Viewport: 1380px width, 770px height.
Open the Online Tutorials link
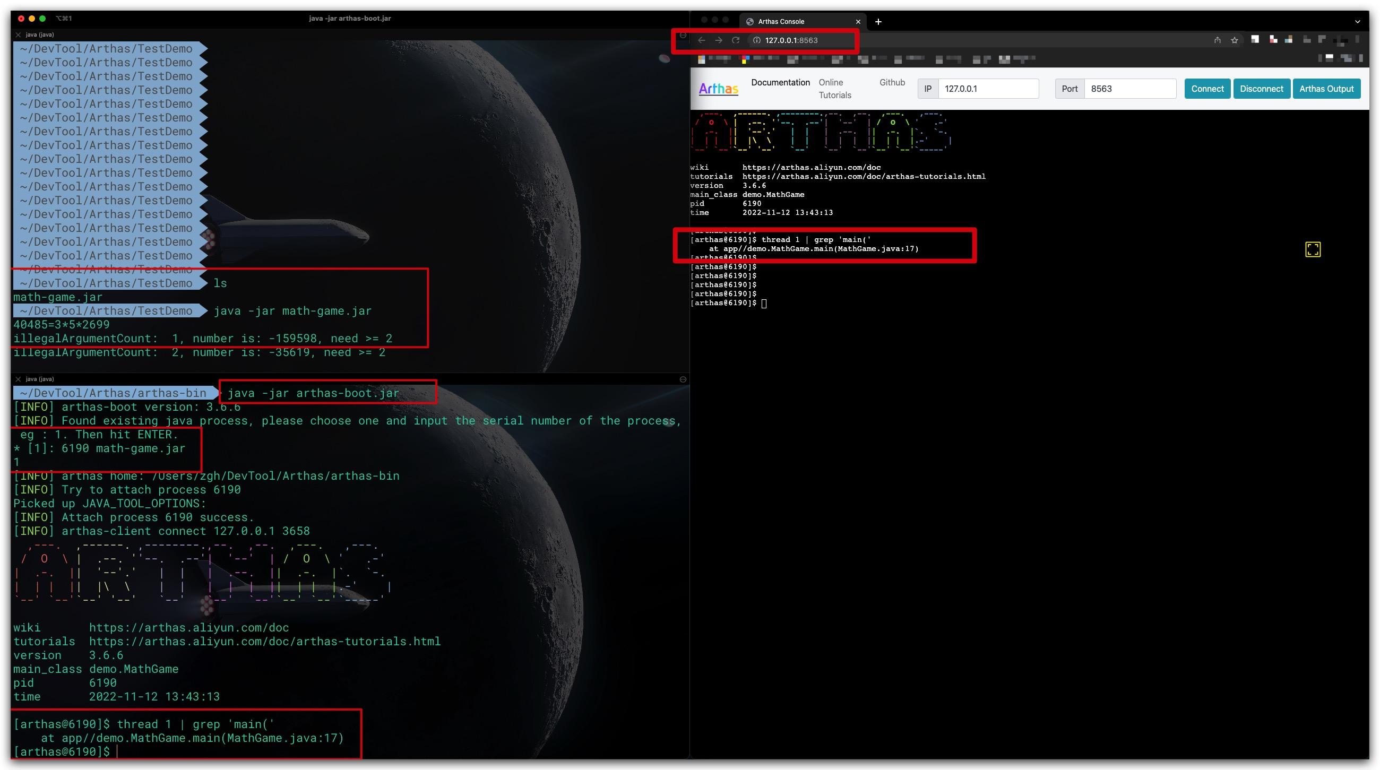coord(834,89)
